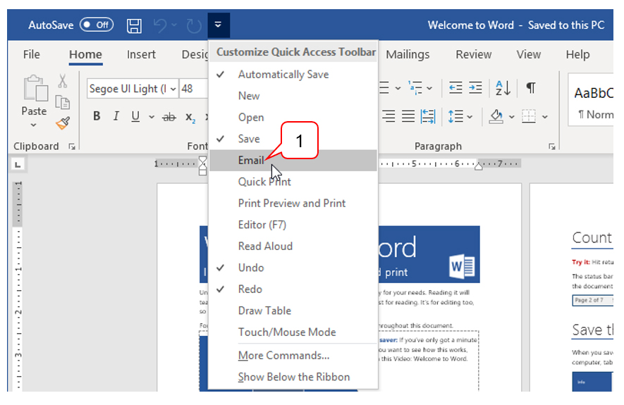This screenshot has height=405, width=624.
Task: Click the Paste clipboard icon
Action: tap(35, 88)
